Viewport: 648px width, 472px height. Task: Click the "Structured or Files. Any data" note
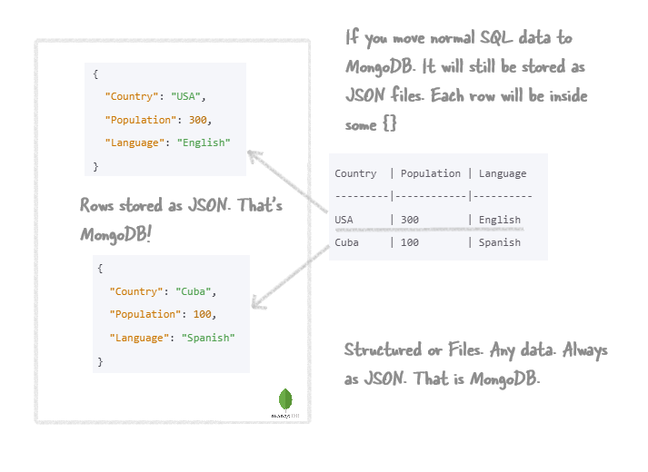[475, 364]
